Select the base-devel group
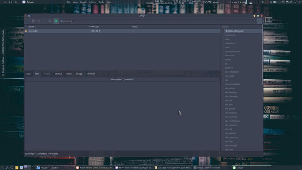 (230, 43)
